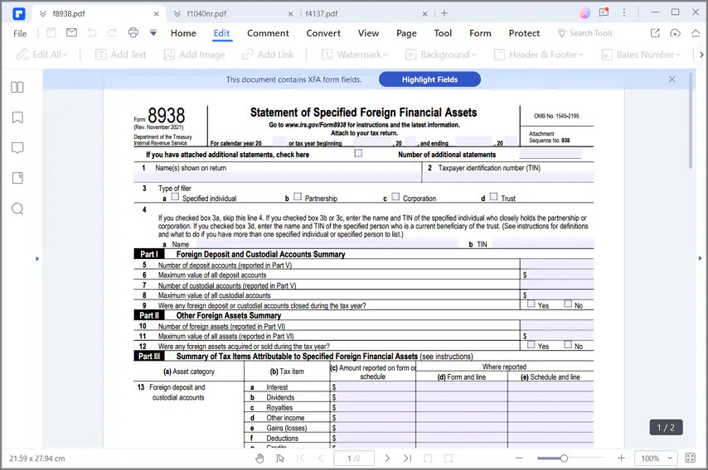The width and height of the screenshot is (708, 470).
Task: Open the thumbnails panel in left sidebar
Action: (17, 87)
